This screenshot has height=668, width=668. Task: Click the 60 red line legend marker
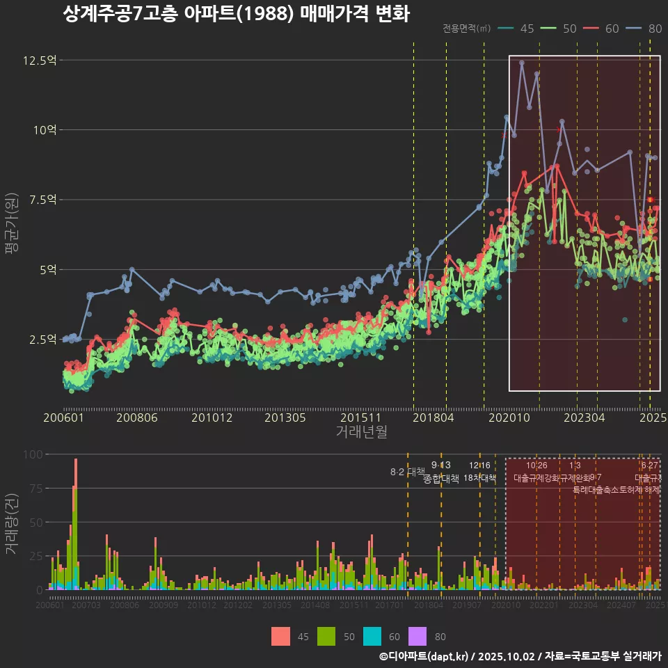click(x=591, y=29)
